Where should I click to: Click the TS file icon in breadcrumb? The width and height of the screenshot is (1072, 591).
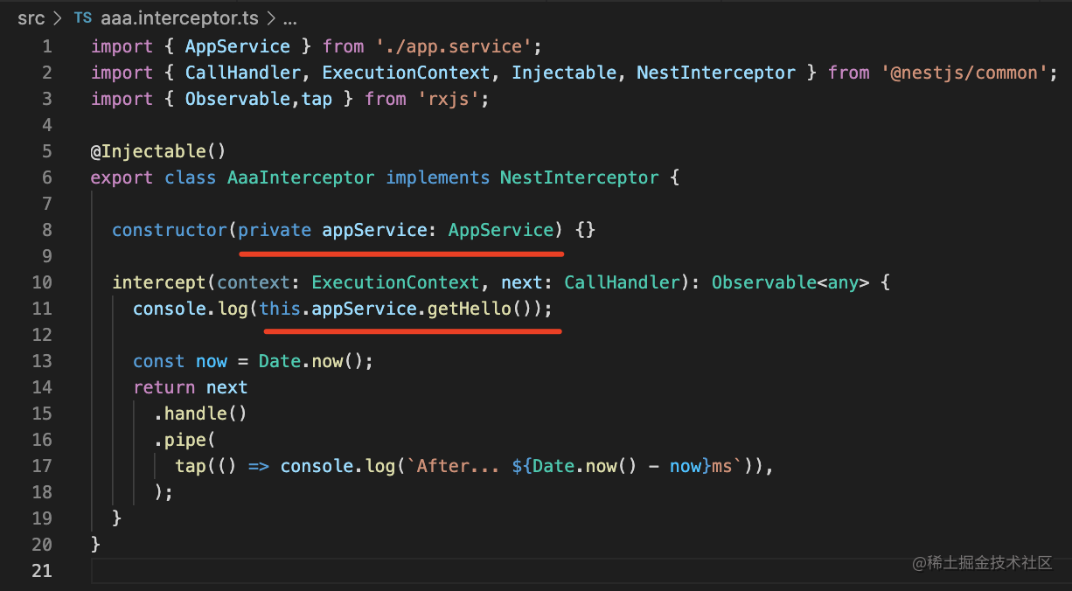[83, 17]
